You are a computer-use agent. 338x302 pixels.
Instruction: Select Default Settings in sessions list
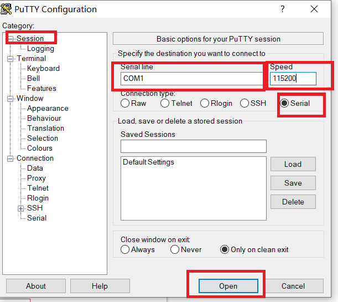(148, 162)
